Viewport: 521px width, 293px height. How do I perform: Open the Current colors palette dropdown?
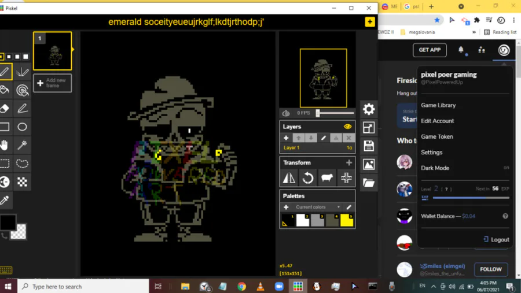[318, 207]
